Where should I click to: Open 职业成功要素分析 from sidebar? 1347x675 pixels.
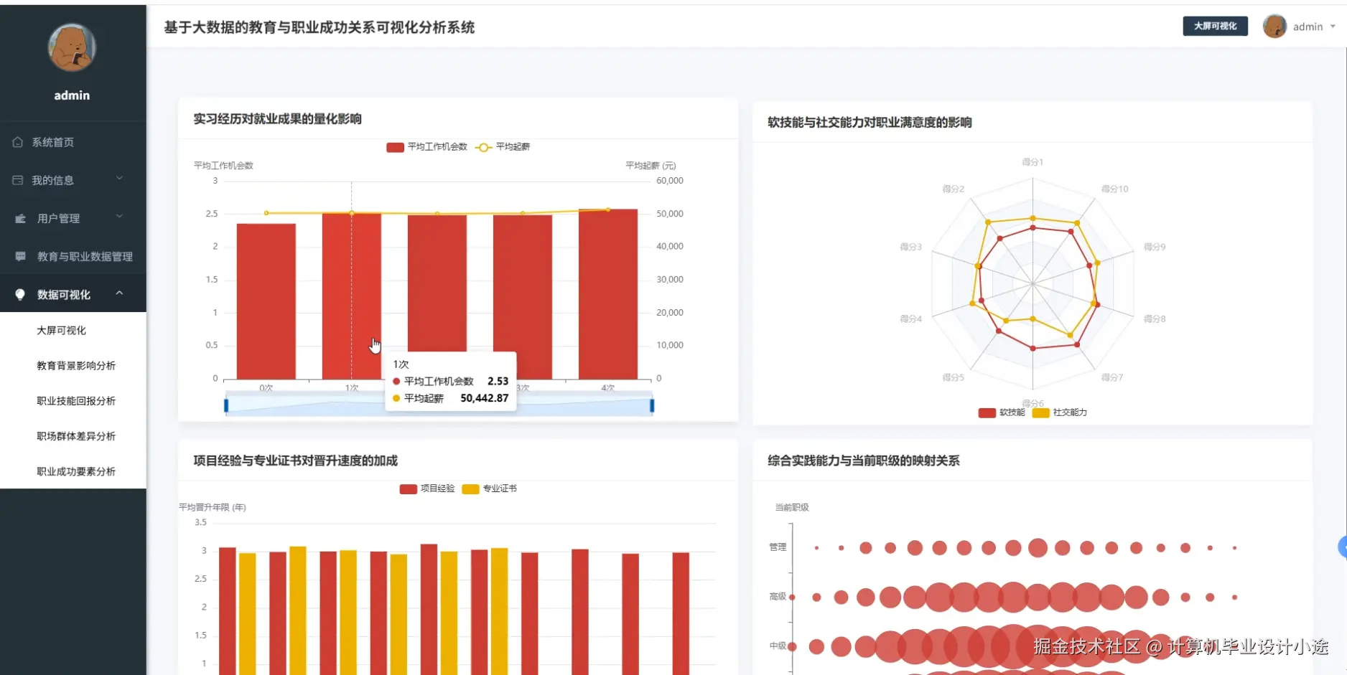(76, 471)
